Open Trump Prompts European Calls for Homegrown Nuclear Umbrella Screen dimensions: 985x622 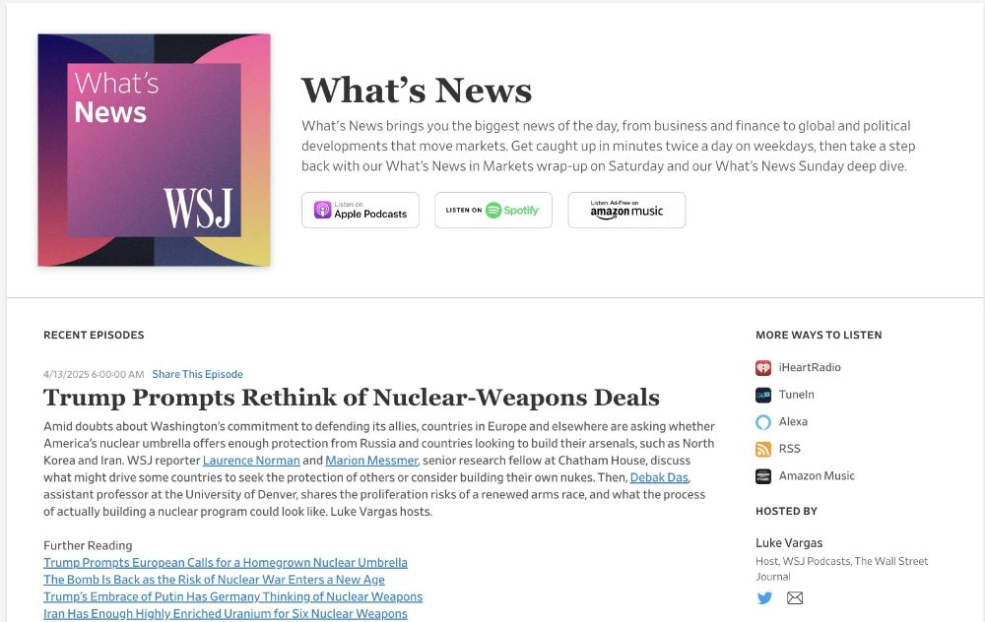[226, 562]
